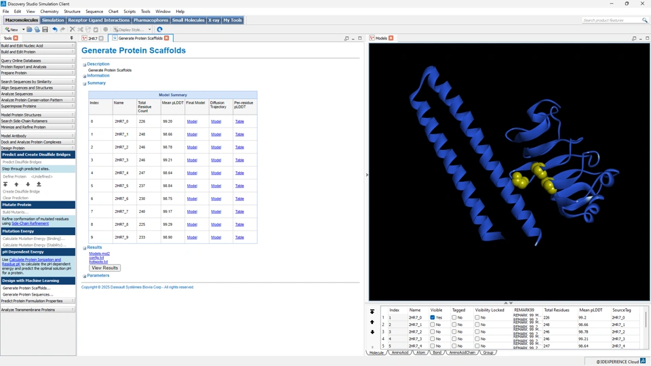Image resolution: width=651 pixels, height=366 pixels.
Task: Click the Redo arrow icon
Action: click(x=62, y=29)
